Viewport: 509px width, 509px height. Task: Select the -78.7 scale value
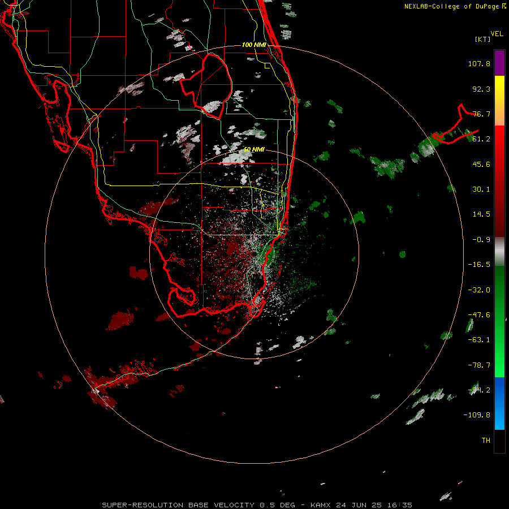pos(479,365)
